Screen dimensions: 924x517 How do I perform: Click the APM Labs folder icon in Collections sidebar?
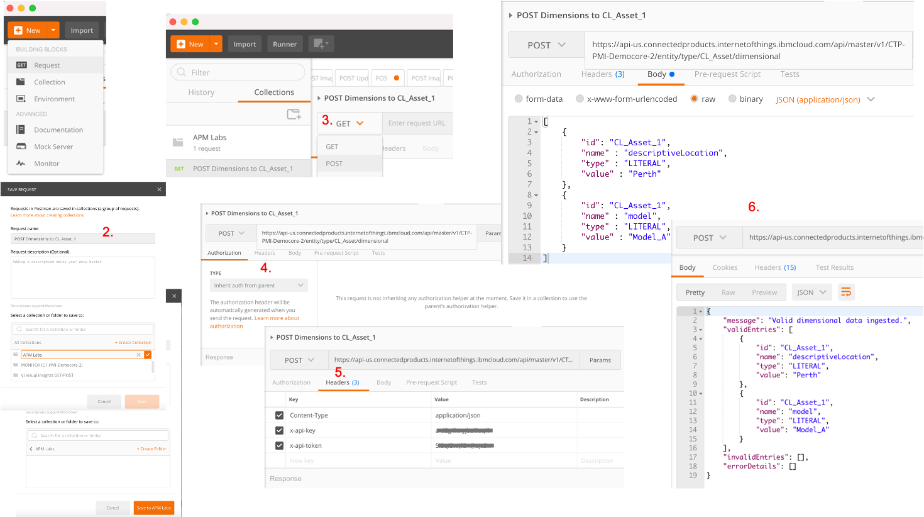[178, 142]
